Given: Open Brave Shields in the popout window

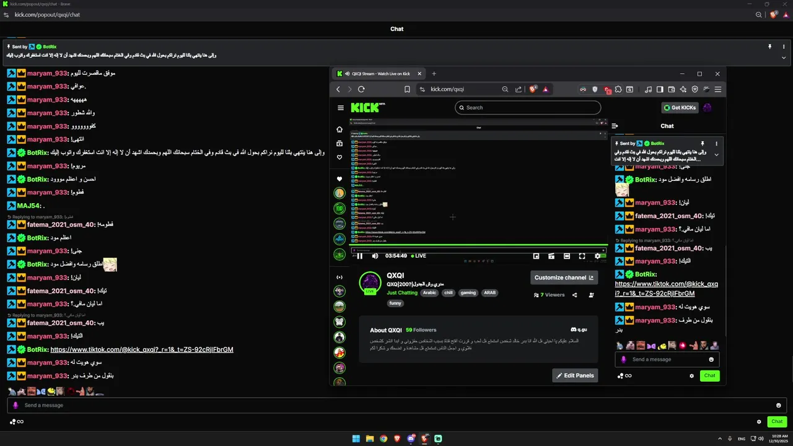Looking at the screenshot, I should [774, 15].
